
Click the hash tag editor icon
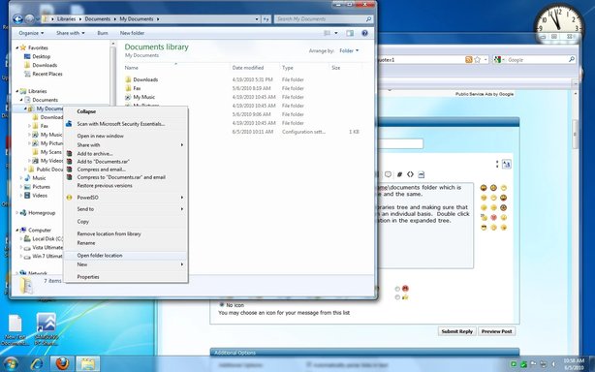click(x=399, y=174)
